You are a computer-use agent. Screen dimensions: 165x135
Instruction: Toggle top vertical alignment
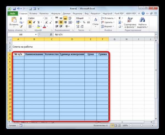click(57, 18)
